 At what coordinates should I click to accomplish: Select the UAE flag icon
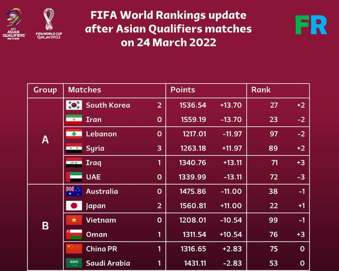tap(74, 177)
